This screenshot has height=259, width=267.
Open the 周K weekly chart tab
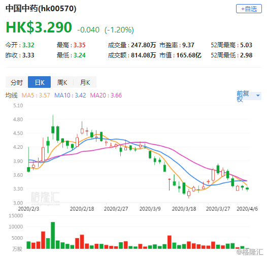[x=62, y=82]
